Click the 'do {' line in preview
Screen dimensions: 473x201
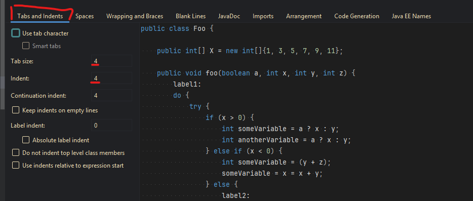(181, 95)
